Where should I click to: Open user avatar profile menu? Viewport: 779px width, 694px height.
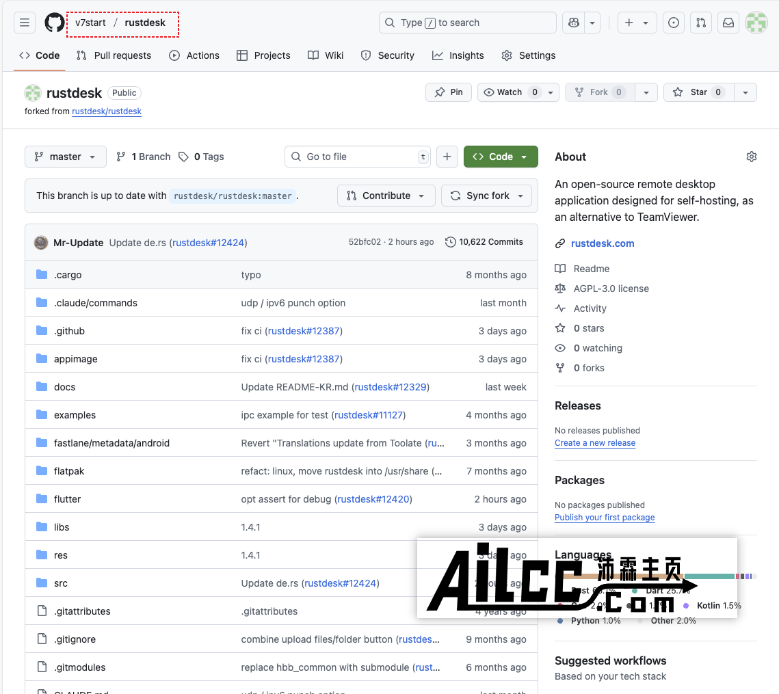coord(756,23)
